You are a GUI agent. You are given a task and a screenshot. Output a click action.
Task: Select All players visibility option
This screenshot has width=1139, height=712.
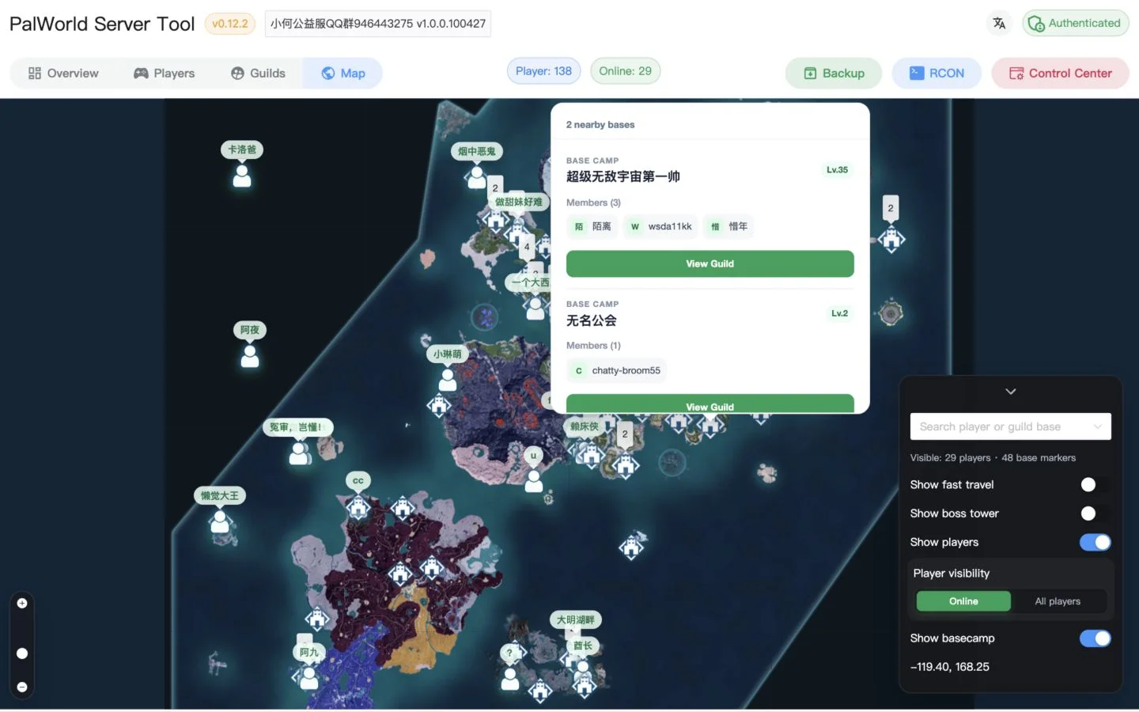point(1058,601)
